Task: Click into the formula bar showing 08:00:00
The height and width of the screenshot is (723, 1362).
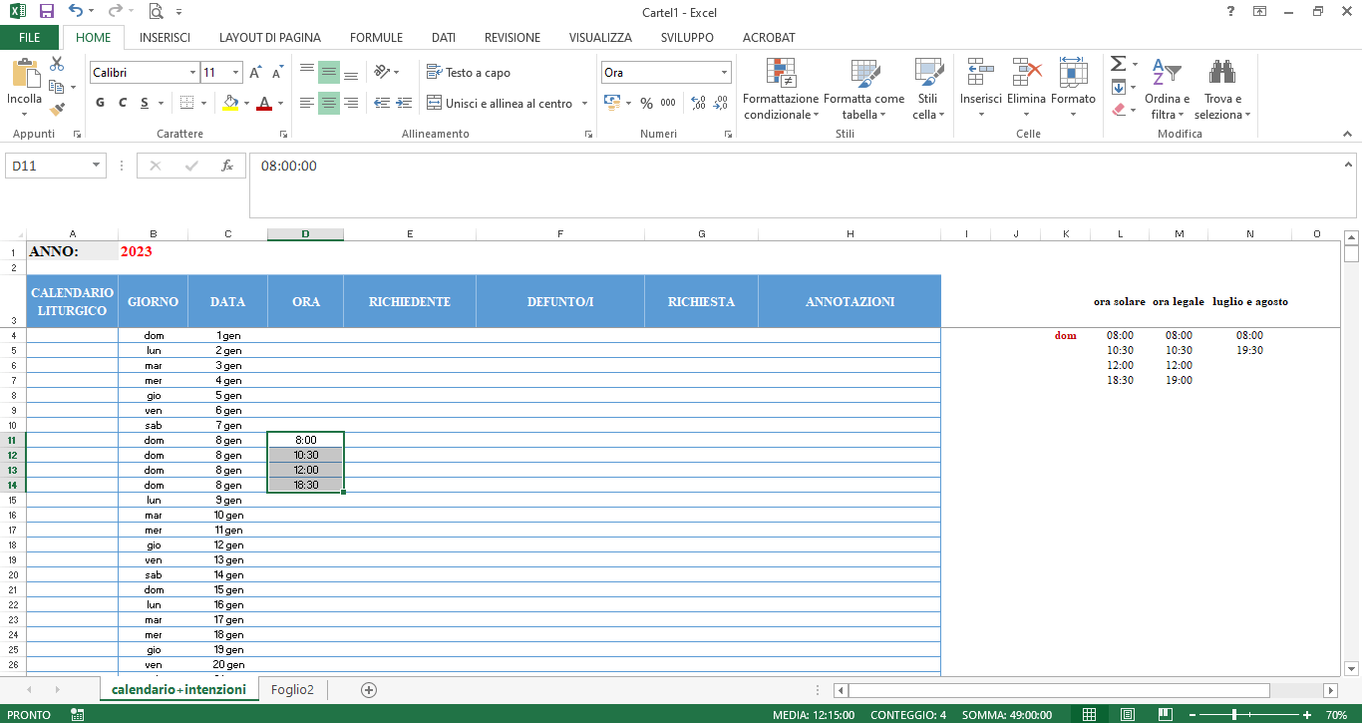Action: [803, 185]
